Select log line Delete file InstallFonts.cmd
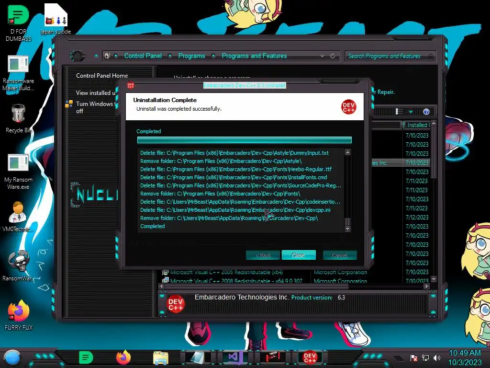Image resolution: width=490 pixels, height=368 pixels. click(x=234, y=177)
